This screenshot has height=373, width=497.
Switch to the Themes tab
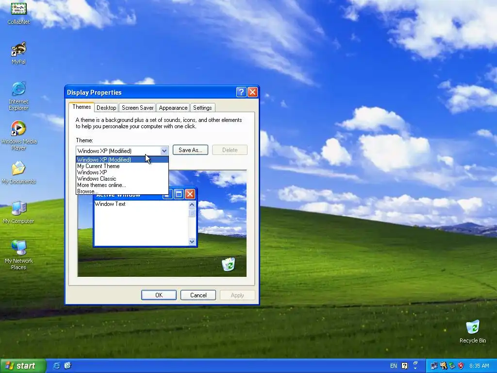pyautogui.click(x=82, y=107)
